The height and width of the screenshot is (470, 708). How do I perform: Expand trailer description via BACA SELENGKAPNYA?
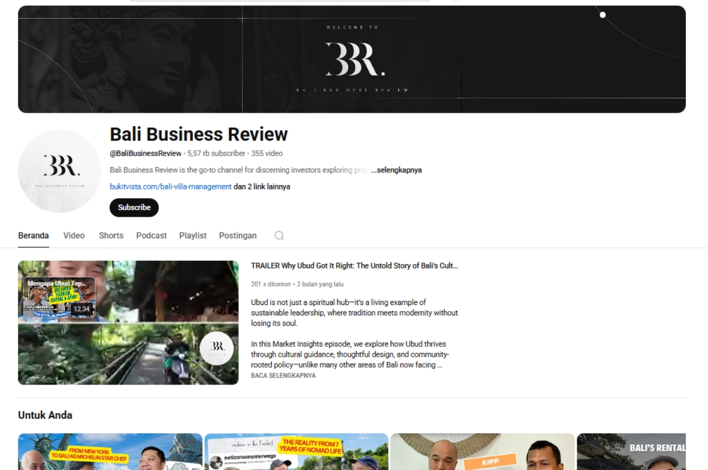pyautogui.click(x=283, y=376)
